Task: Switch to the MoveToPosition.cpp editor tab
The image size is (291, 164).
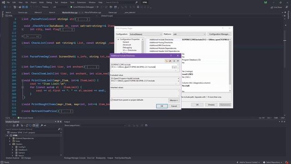Action: [x=93, y=12]
